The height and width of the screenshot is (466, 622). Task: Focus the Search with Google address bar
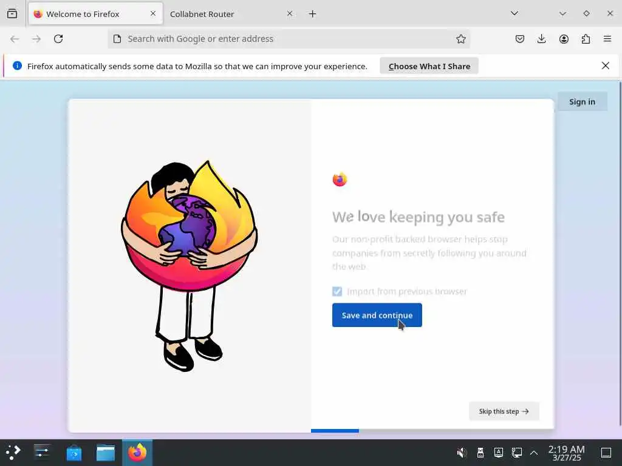click(289, 39)
